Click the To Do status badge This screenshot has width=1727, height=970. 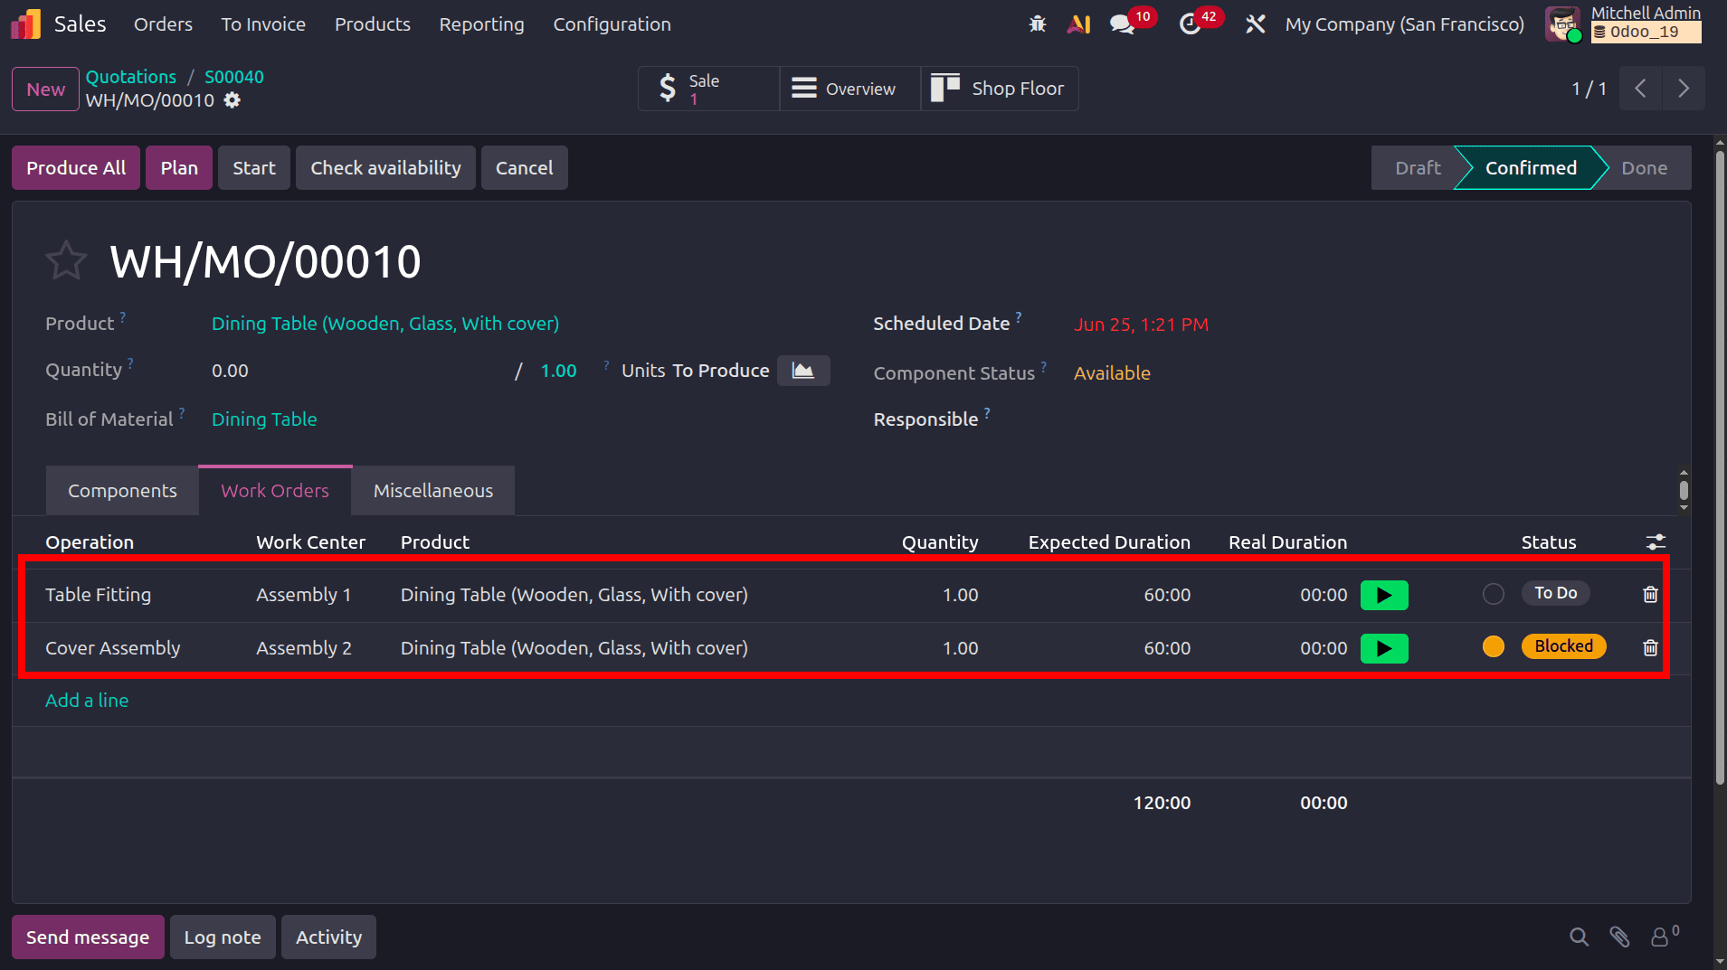[x=1556, y=593]
